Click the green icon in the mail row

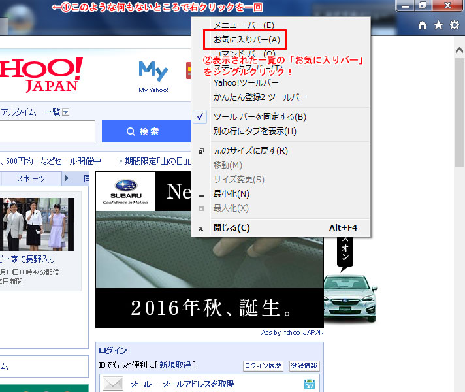(x=309, y=384)
